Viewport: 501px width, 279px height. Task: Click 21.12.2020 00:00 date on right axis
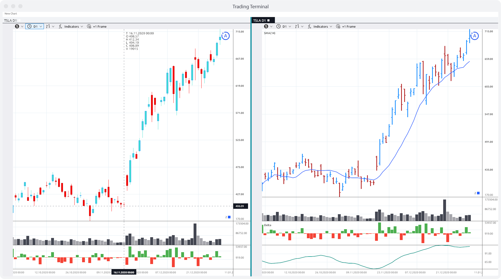(x=446, y=272)
